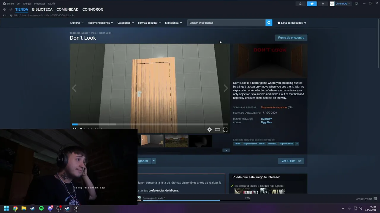380x213 pixels.
Task: Open the blue megaphone announcements button
Action: pyautogui.click(x=312, y=4)
